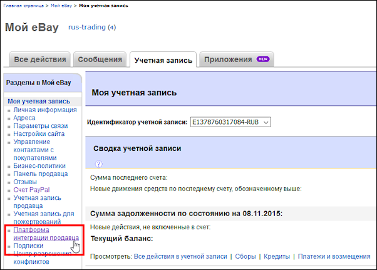Open Личная информация in sidebar
Screen dimensions: 377x270
coord(45,110)
